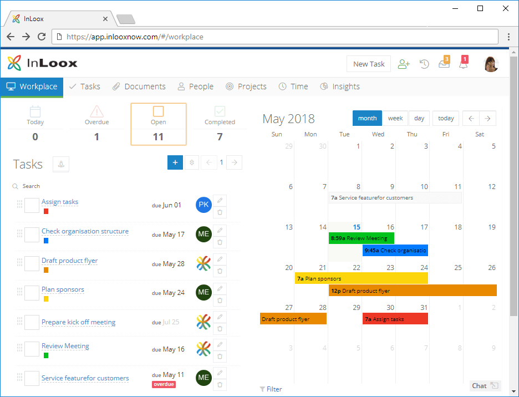Open the user profile avatar
The height and width of the screenshot is (397, 519).
point(491,64)
